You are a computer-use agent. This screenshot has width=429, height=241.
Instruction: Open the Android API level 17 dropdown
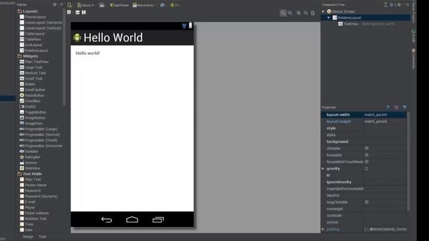point(174,5)
